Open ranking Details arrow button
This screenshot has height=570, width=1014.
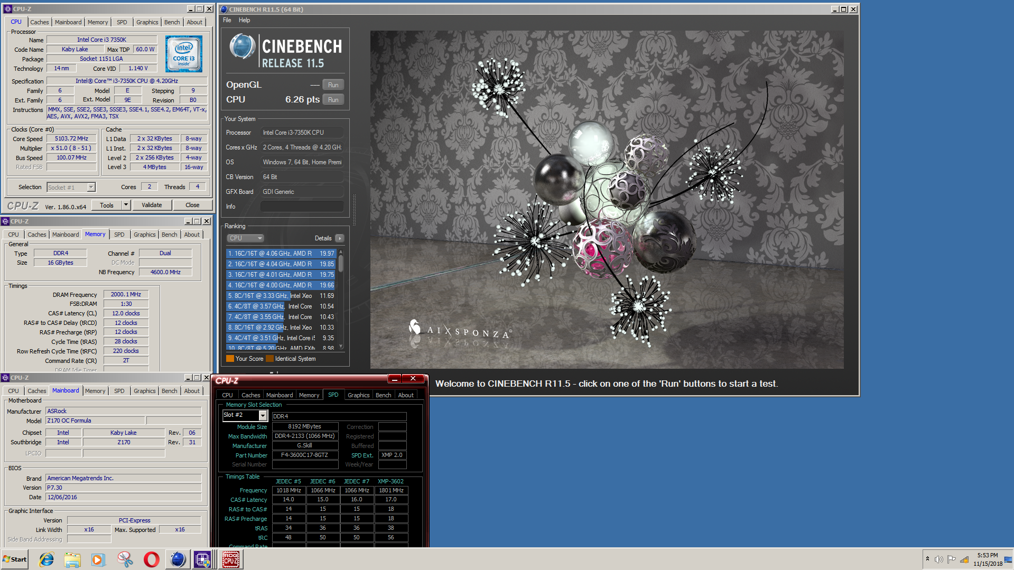click(340, 238)
